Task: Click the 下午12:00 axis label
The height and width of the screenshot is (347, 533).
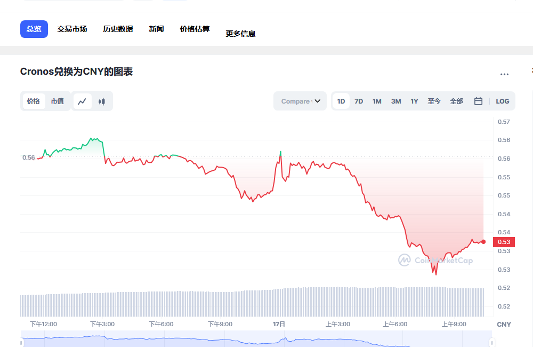Action: pos(44,324)
